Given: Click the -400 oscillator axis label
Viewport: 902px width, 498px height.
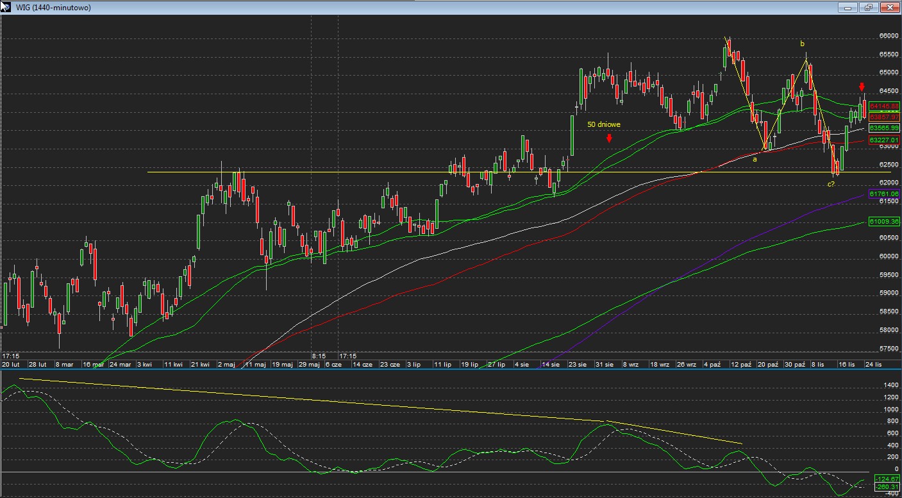Looking at the screenshot, I should coord(890,494).
